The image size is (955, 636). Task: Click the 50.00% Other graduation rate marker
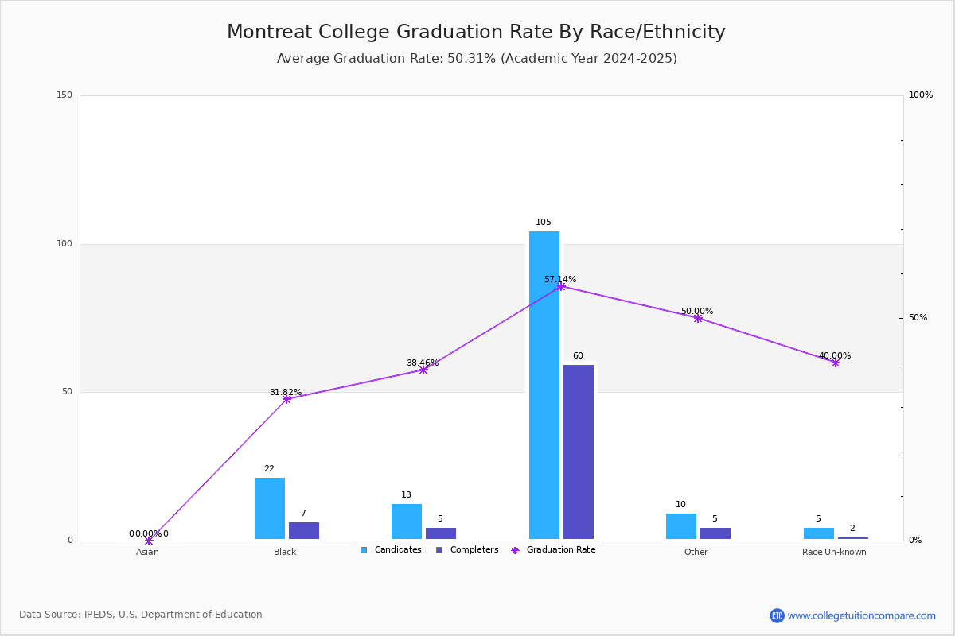(x=698, y=318)
